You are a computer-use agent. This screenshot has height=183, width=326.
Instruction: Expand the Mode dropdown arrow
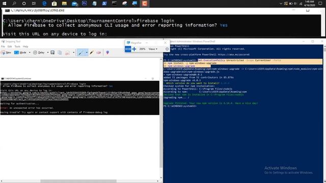coord(30,53)
